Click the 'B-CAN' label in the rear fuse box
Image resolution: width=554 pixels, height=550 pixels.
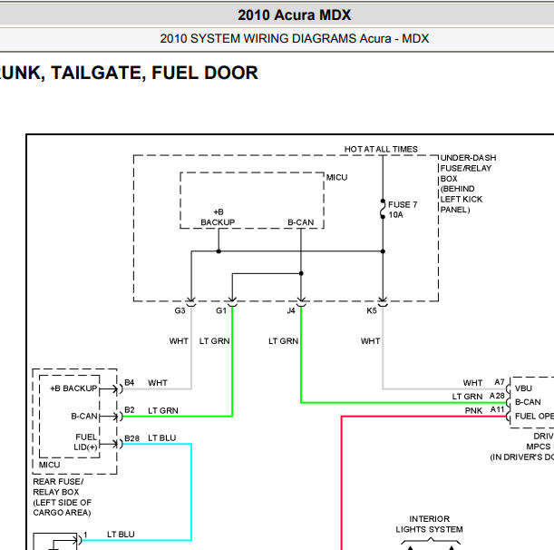tap(84, 416)
